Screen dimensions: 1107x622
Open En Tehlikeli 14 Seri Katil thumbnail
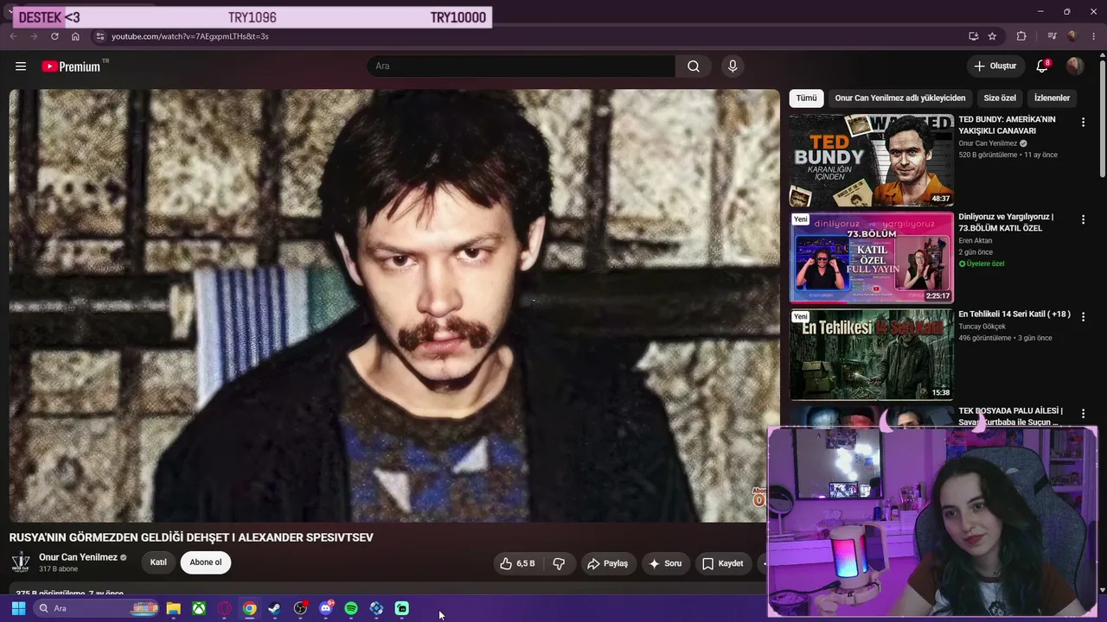coord(871,354)
